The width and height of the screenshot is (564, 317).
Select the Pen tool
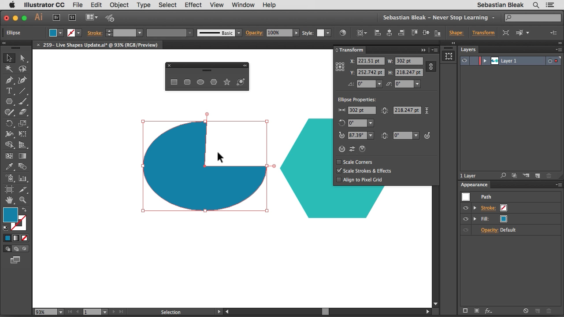[9, 80]
